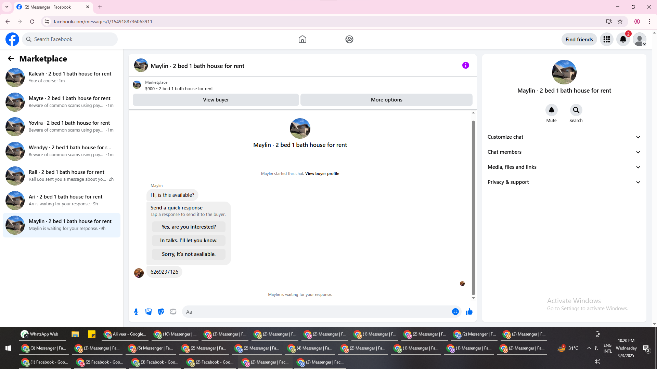
Task: Open Chrome profile icon
Action: coord(637,22)
